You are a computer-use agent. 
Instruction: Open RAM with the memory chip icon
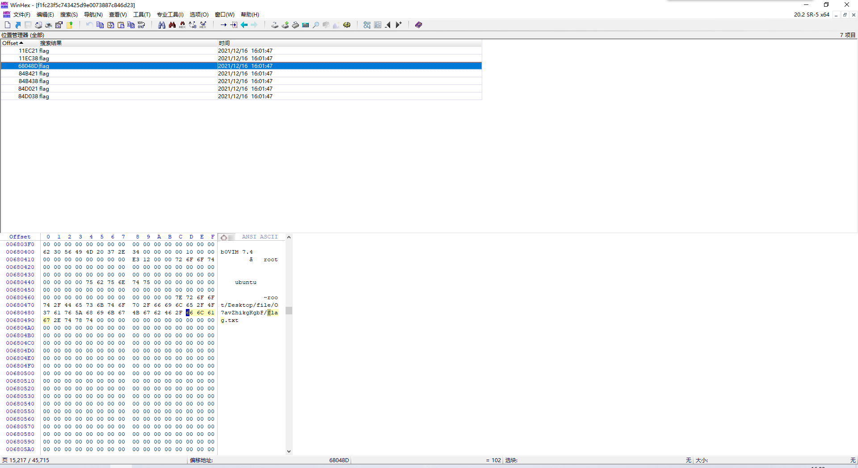pos(295,25)
